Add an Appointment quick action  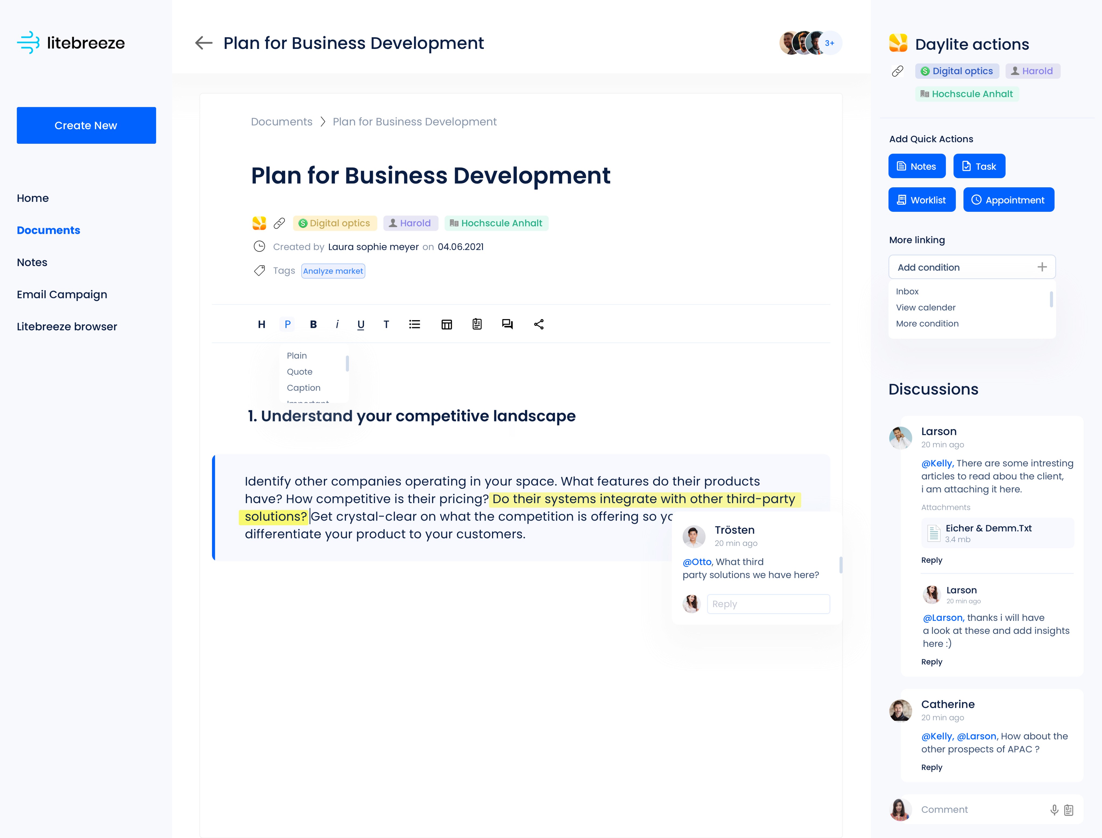(1008, 199)
